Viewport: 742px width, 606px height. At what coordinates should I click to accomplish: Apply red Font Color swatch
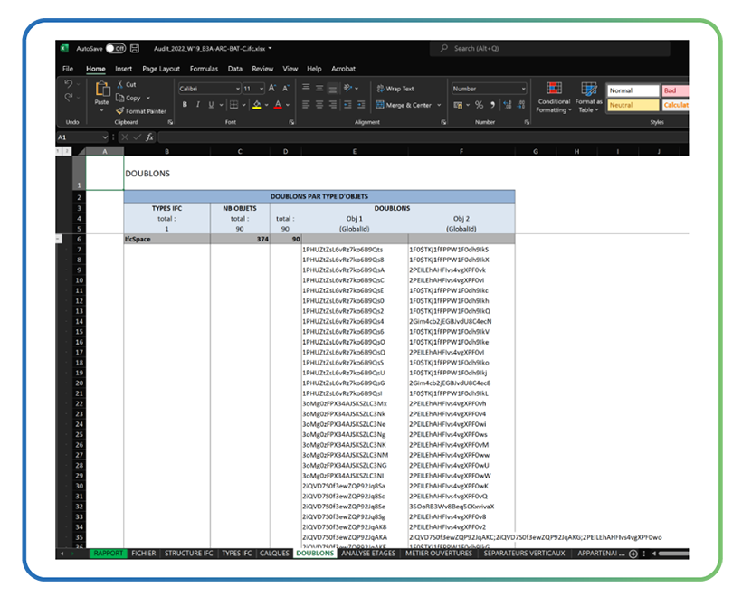click(x=278, y=105)
